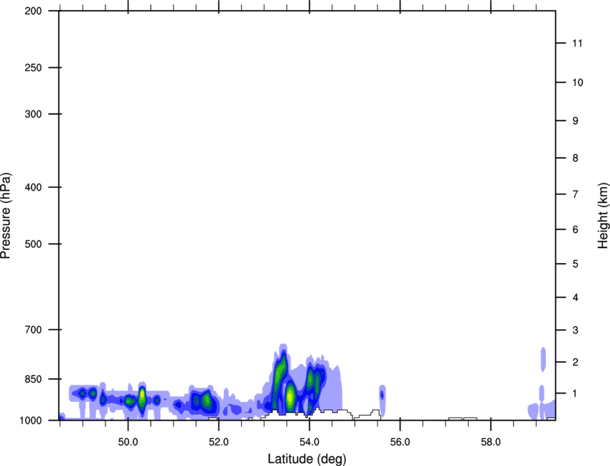This screenshot has height=466, width=610.
Task: Click the 11 km height label
Action: click(577, 43)
